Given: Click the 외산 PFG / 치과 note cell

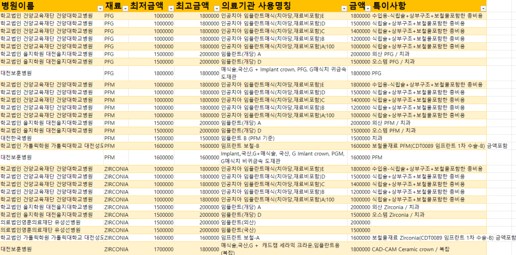Looking at the screenshot, I should coord(429,54).
